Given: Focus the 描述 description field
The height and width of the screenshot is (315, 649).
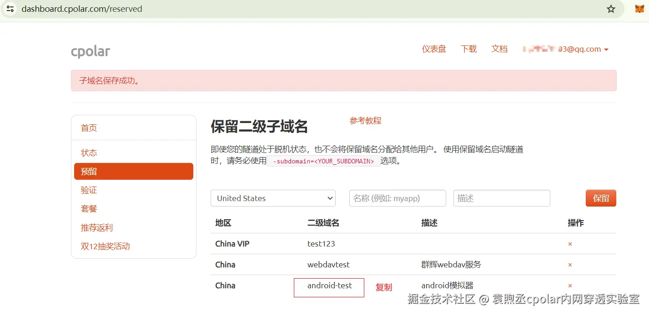Looking at the screenshot, I should (x=502, y=198).
